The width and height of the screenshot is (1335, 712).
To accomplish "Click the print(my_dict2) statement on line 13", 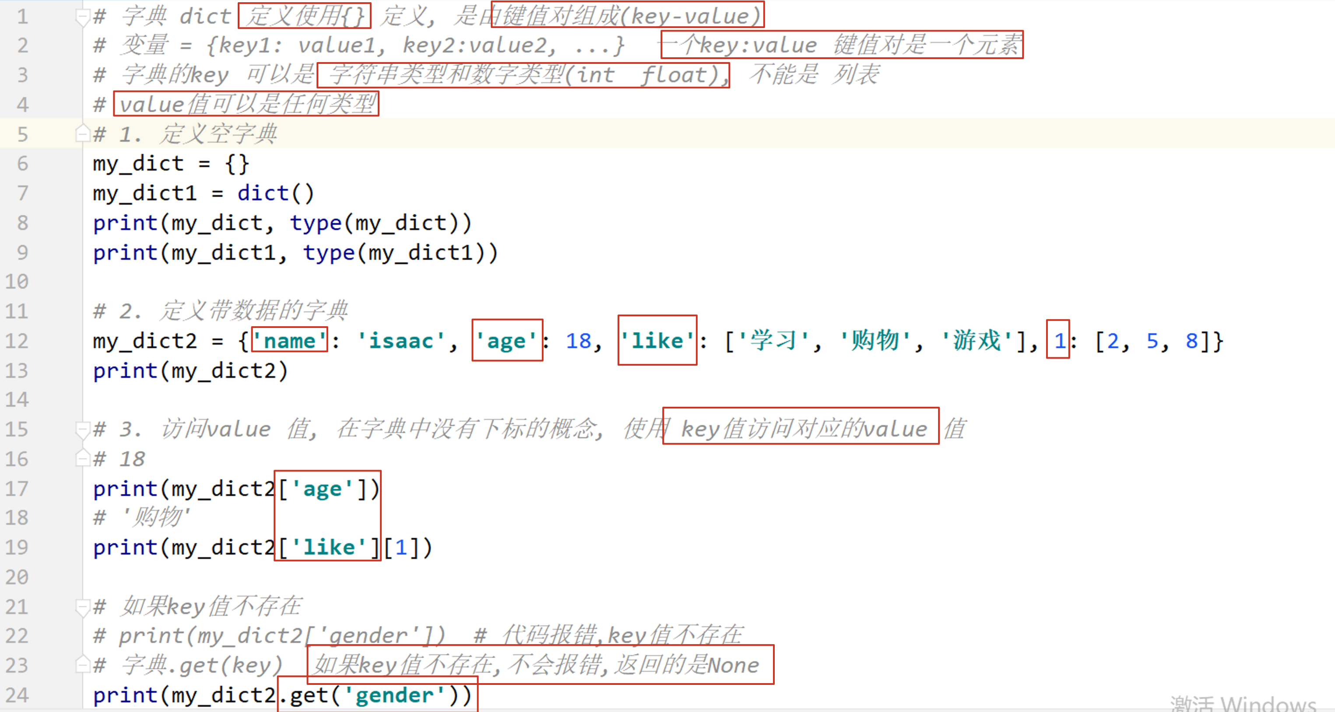I will point(190,370).
